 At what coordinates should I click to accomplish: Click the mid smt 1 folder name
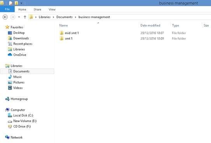(72, 33)
